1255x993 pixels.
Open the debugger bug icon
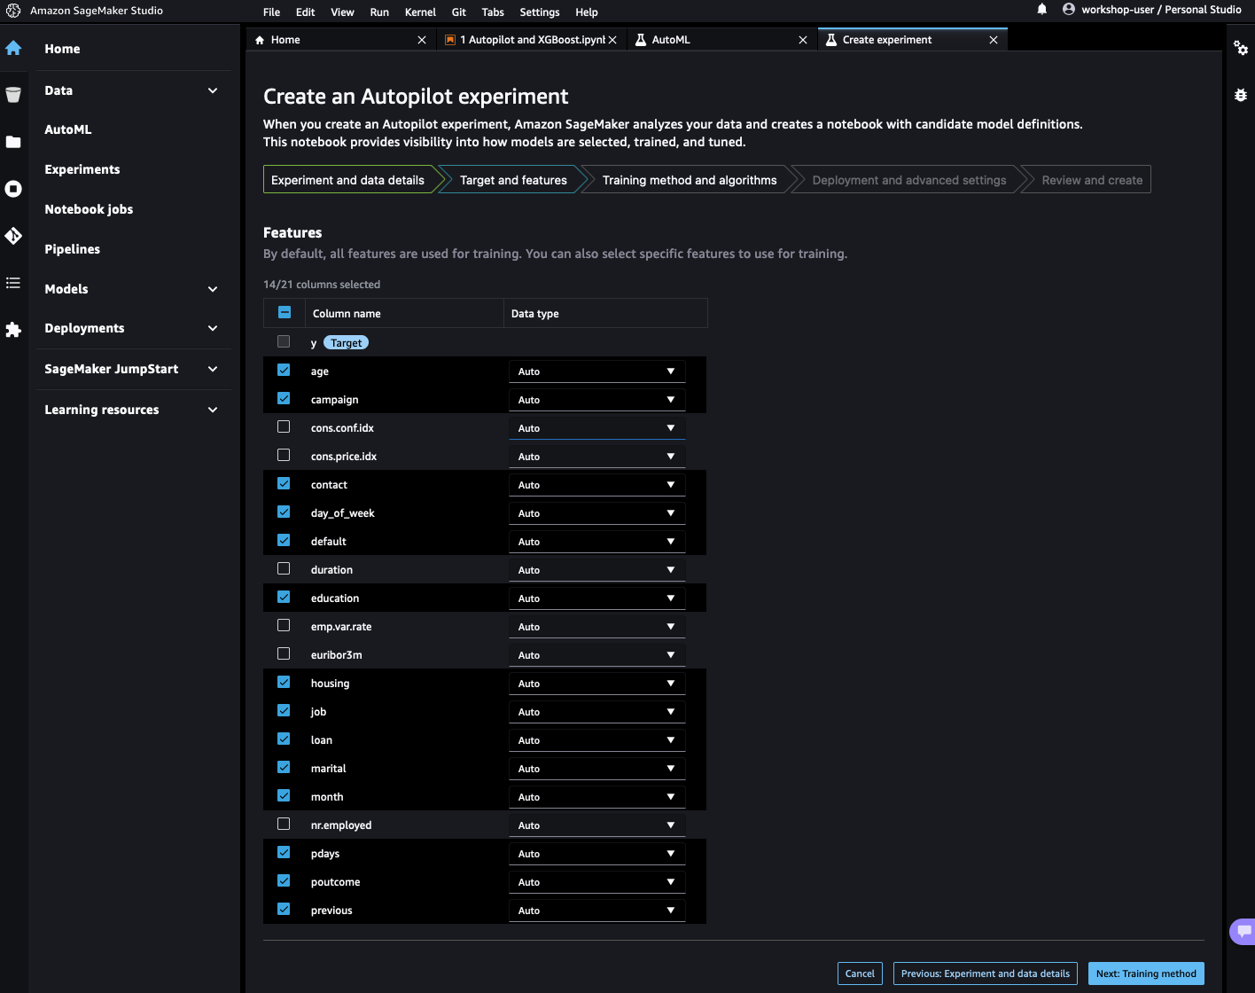(1241, 95)
